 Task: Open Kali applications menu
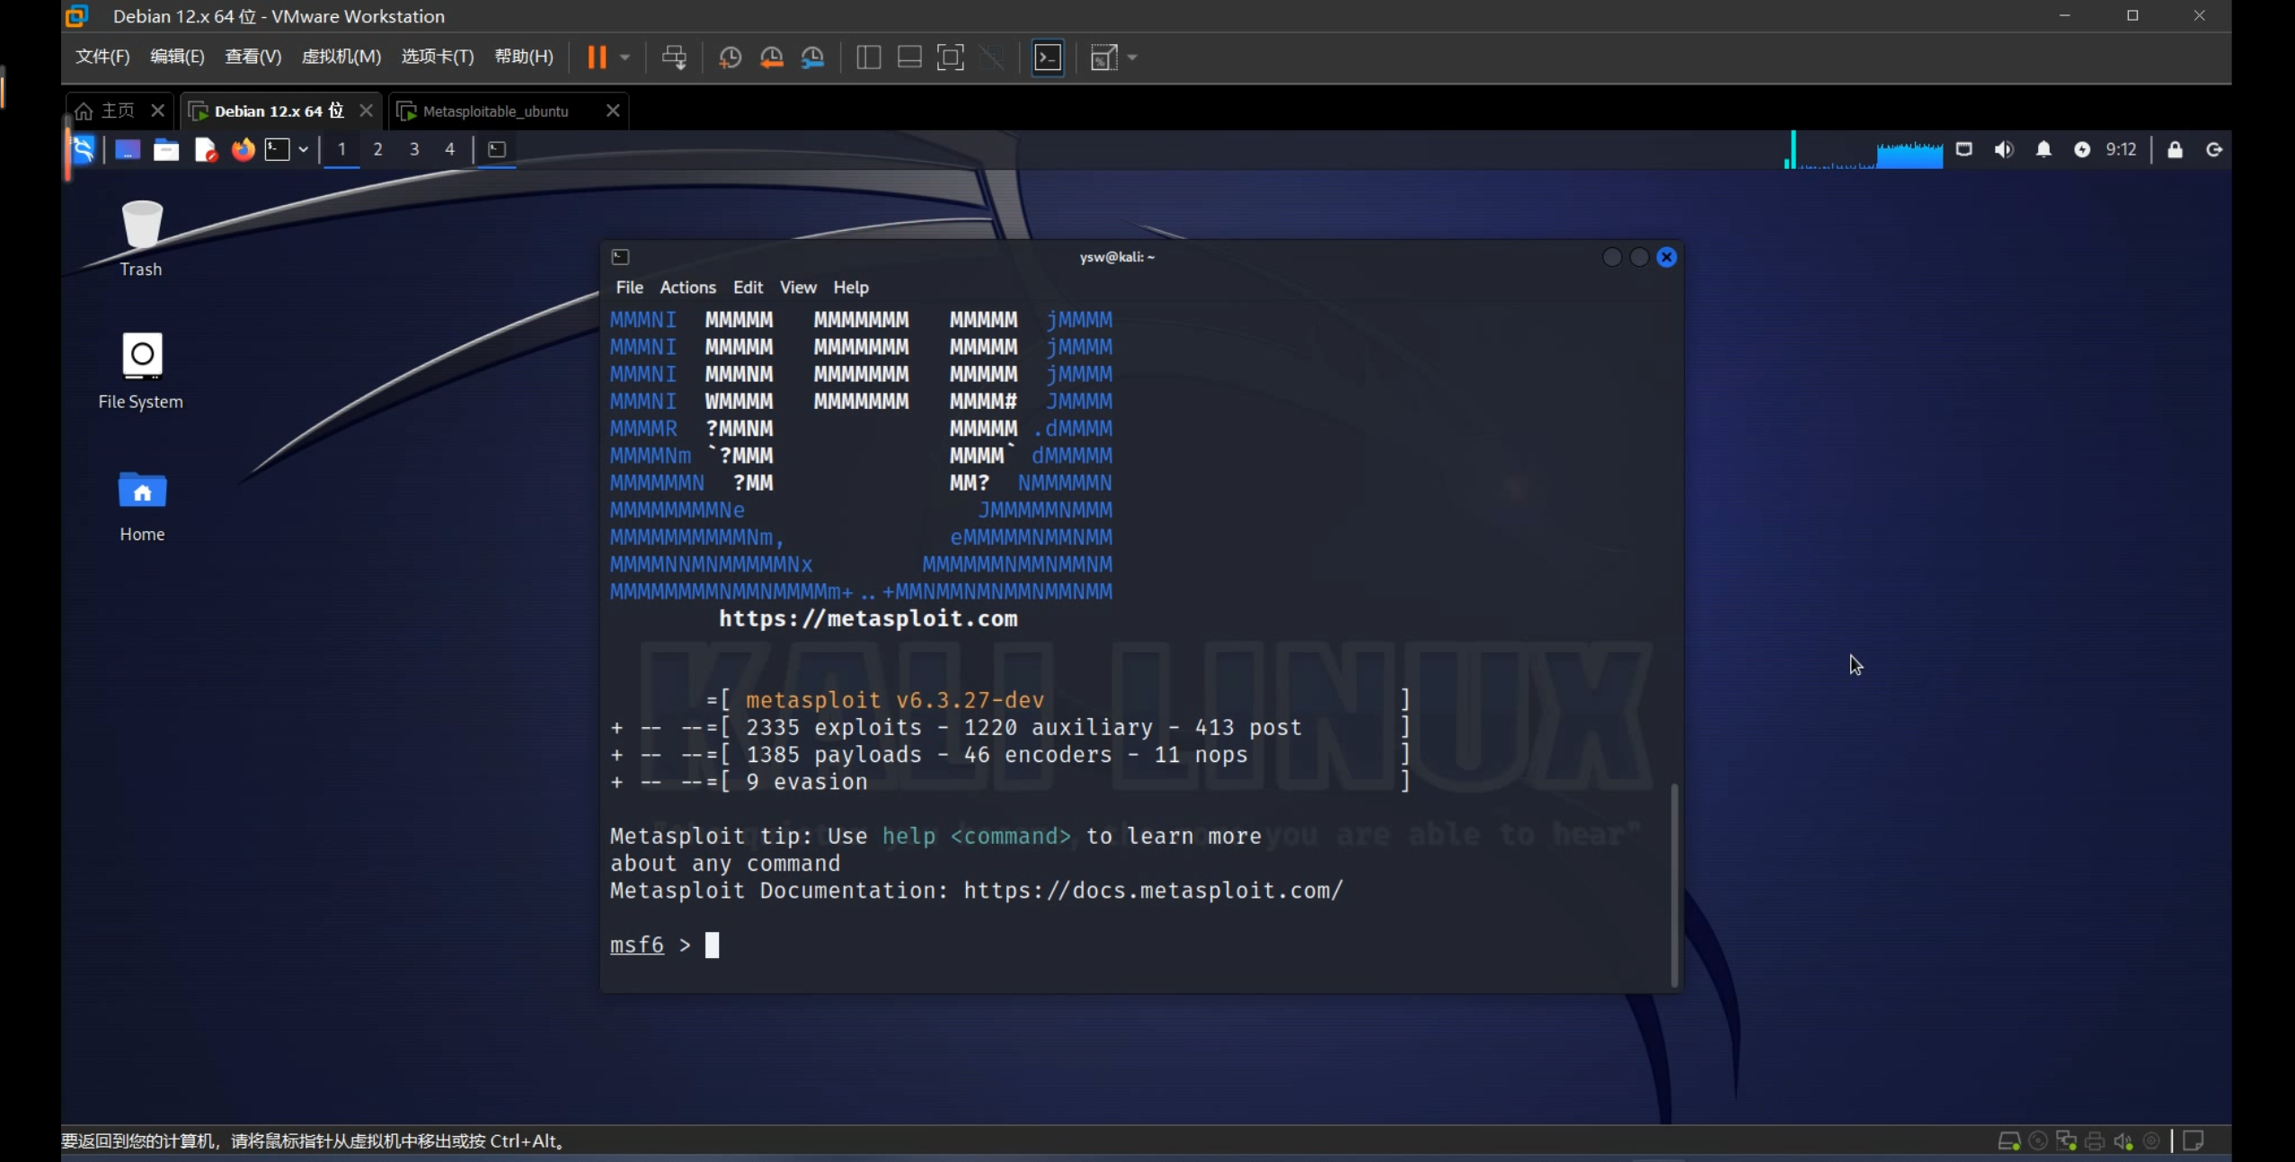(x=83, y=149)
